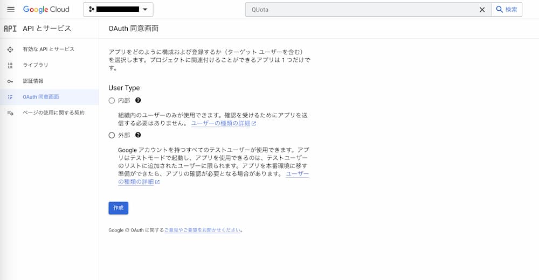Open ご意見やご要望をお聞かせください feedback link
The width and height of the screenshot is (539, 280).
click(203, 230)
